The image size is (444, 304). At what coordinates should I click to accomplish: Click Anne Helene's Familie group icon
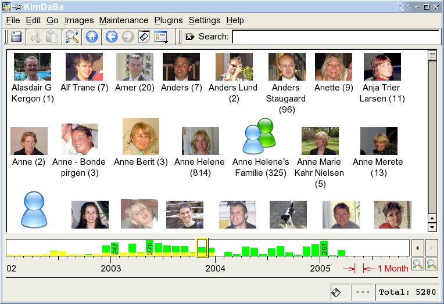[x=259, y=136]
